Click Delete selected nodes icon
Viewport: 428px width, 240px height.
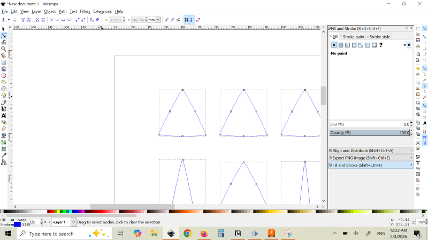(14, 20)
